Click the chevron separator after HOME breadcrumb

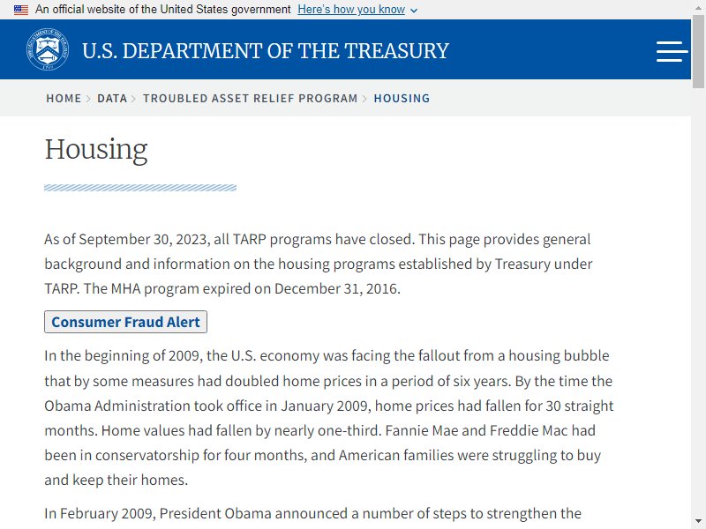[x=88, y=99]
